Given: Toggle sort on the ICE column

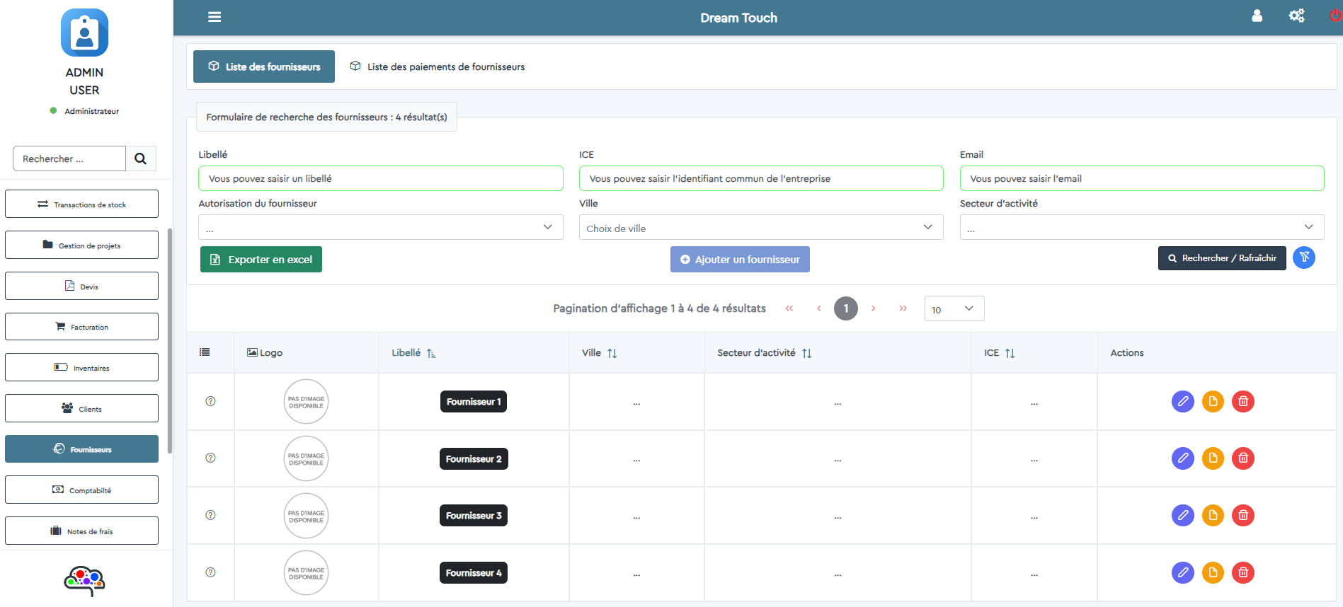Looking at the screenshot, I should pyautogui.click(x=1010, y=353).
